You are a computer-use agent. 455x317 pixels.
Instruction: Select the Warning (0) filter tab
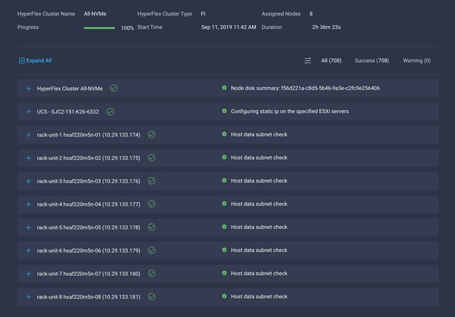(416, 61)
